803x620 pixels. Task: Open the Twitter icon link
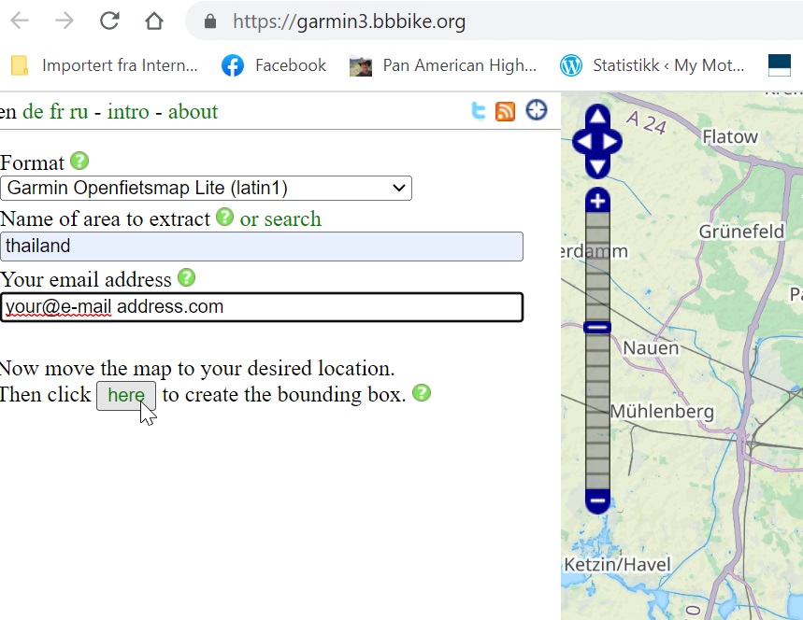coord(478,110)
